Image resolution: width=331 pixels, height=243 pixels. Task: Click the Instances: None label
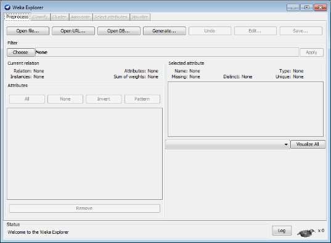point(27,76)
